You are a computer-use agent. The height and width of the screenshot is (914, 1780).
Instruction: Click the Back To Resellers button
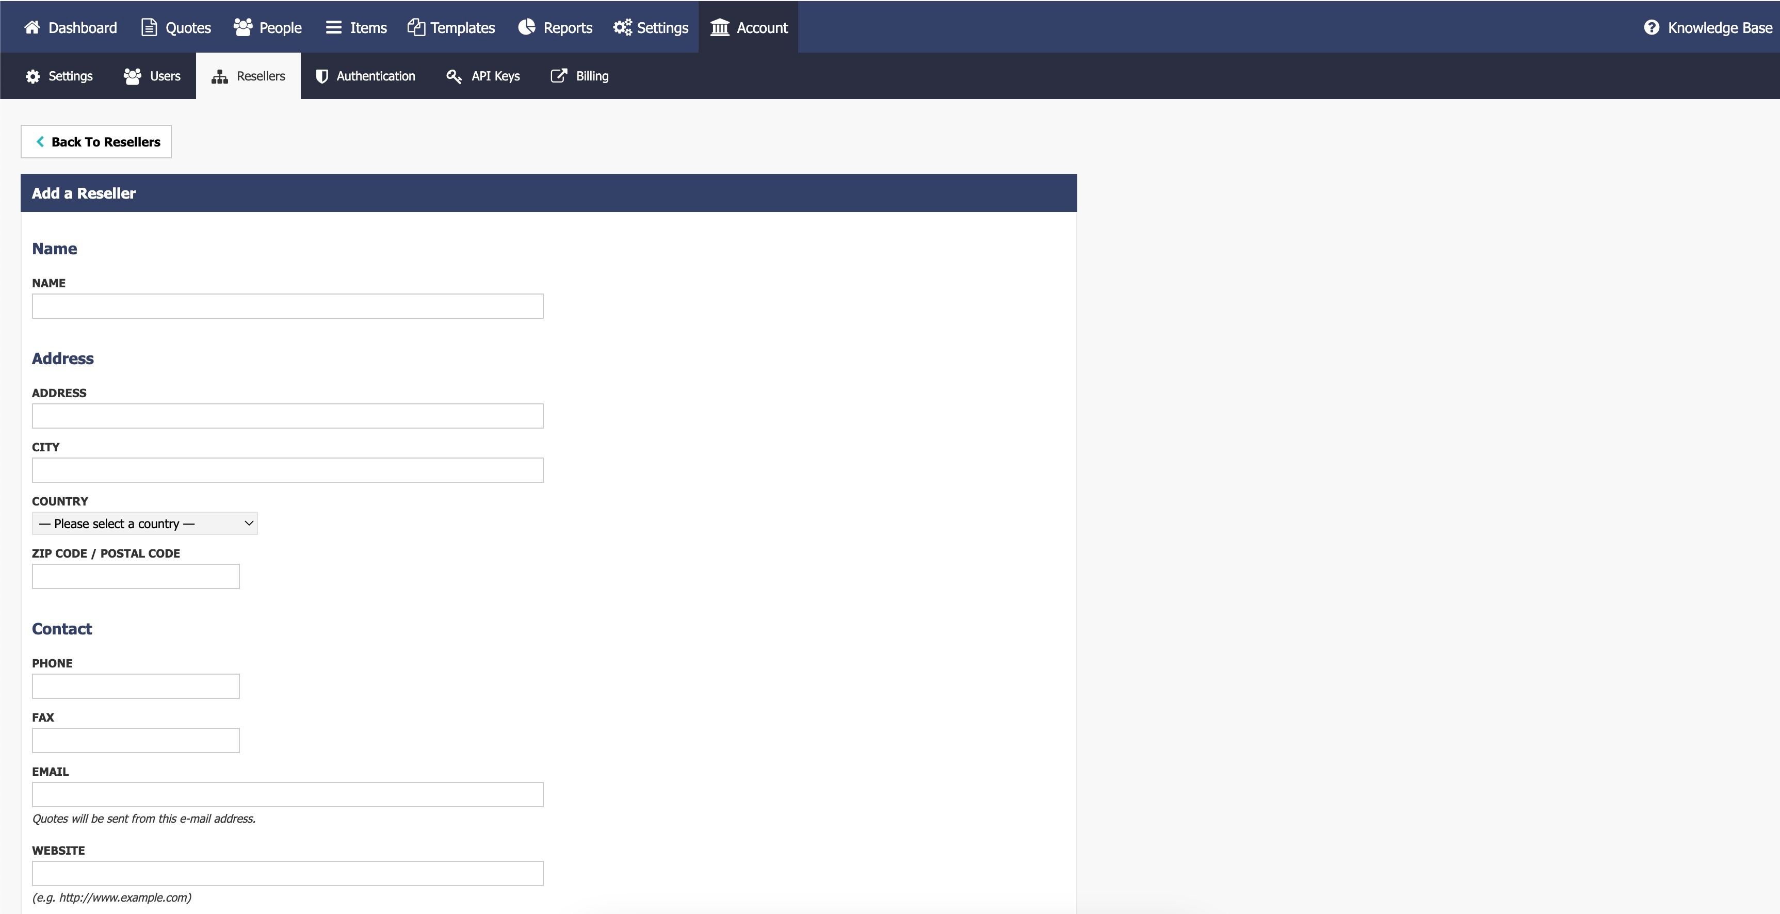[96, 142]
